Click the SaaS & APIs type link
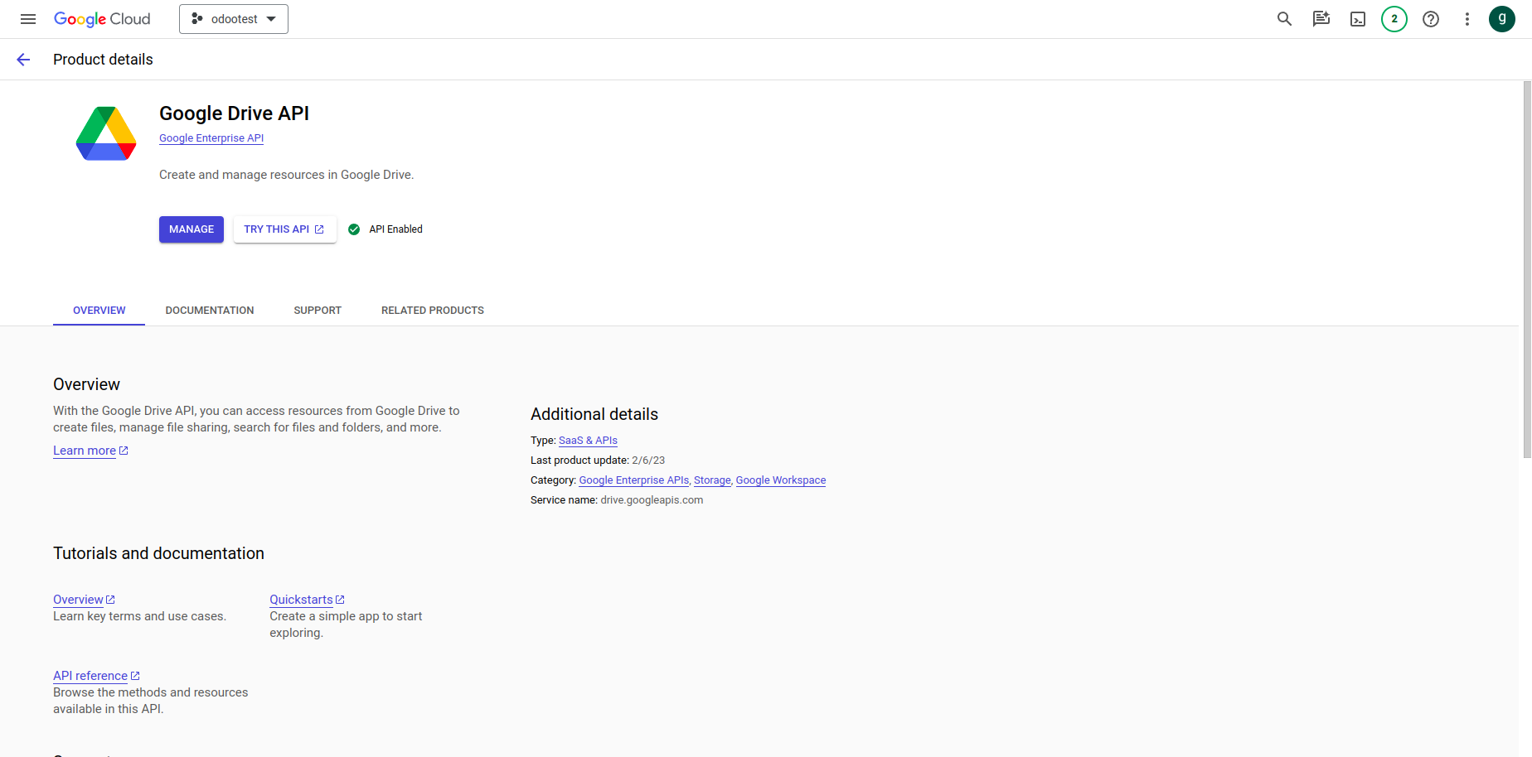 pos(588,441)
